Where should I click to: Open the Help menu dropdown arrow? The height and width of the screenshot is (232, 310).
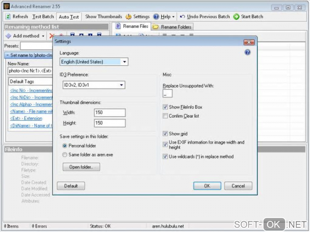click(x=173, y=17)
